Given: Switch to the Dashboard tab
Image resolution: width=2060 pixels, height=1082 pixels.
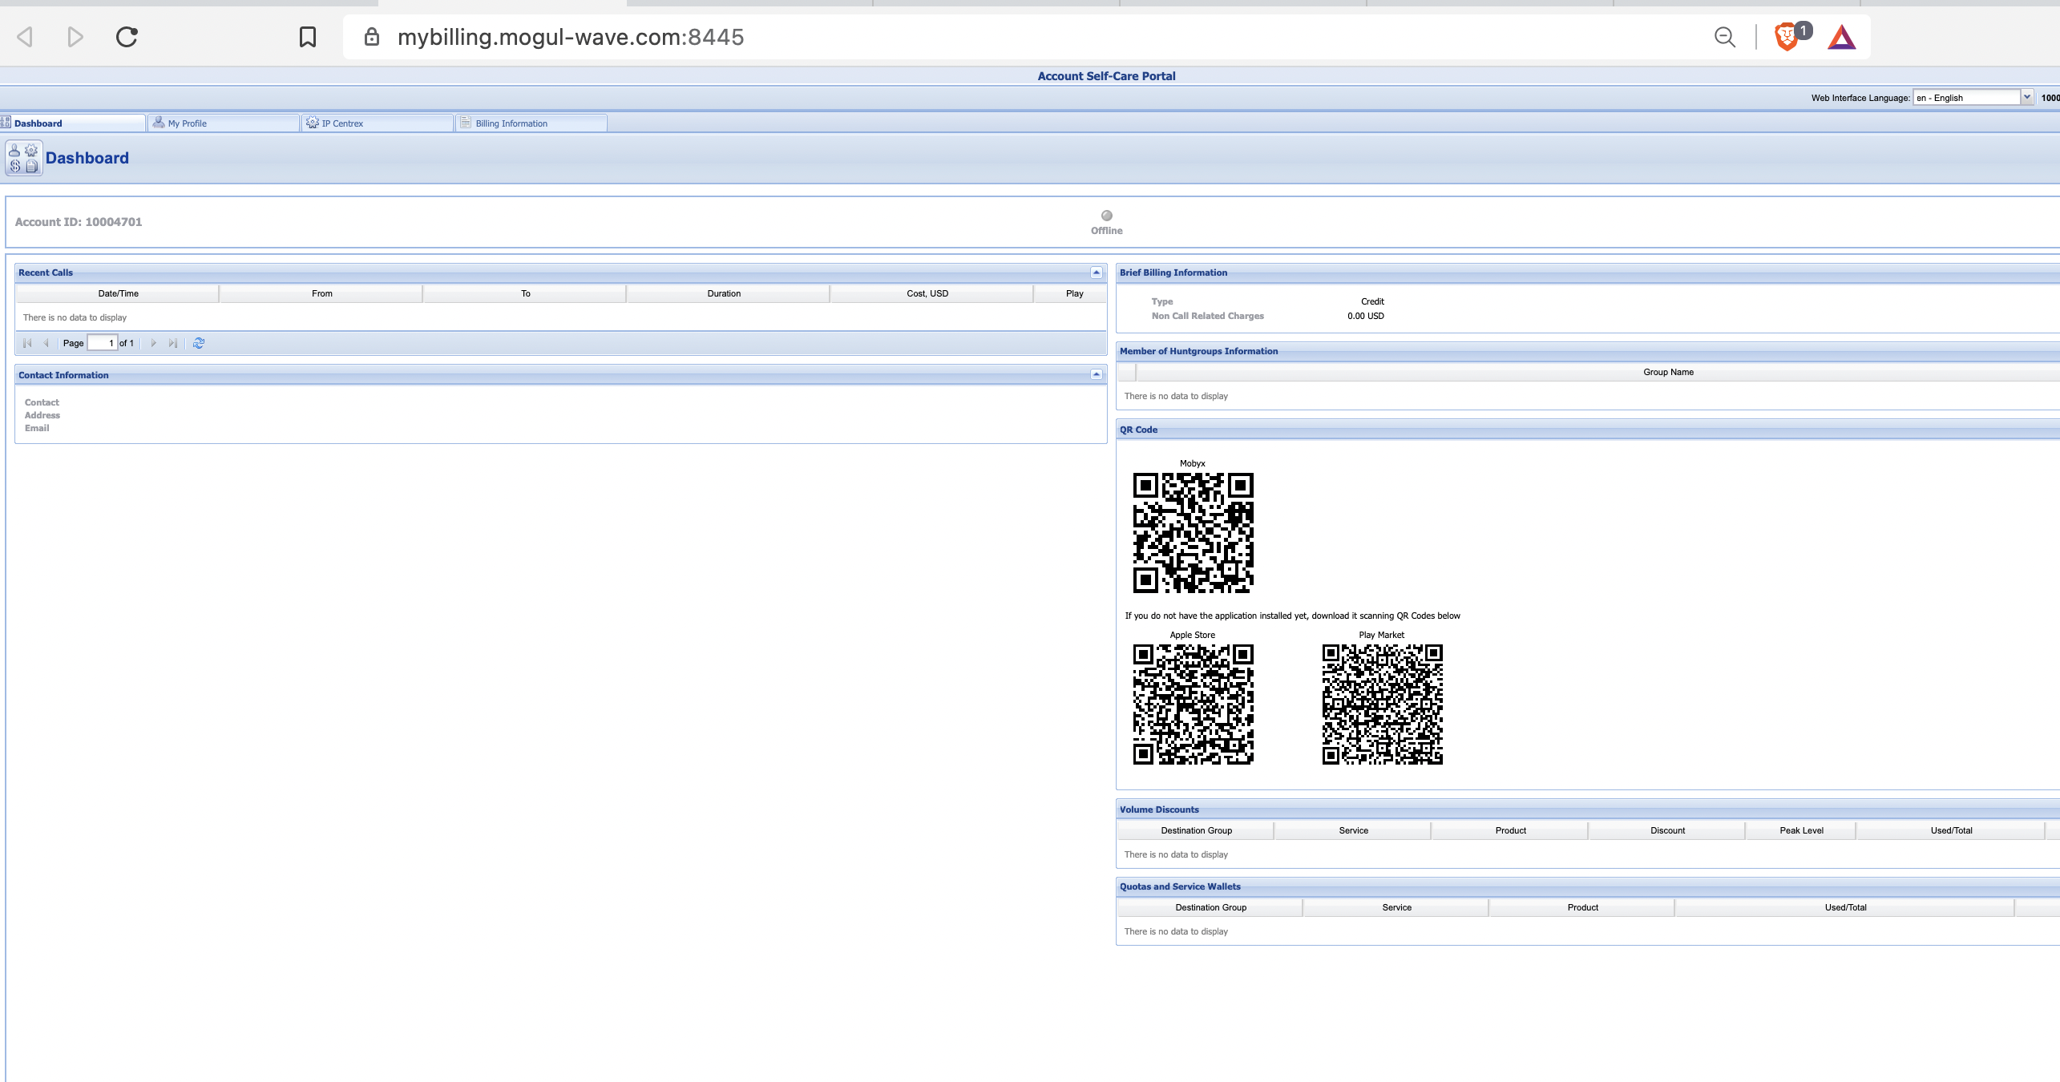Looking at the screenshot, I should (x=72, y=123).
